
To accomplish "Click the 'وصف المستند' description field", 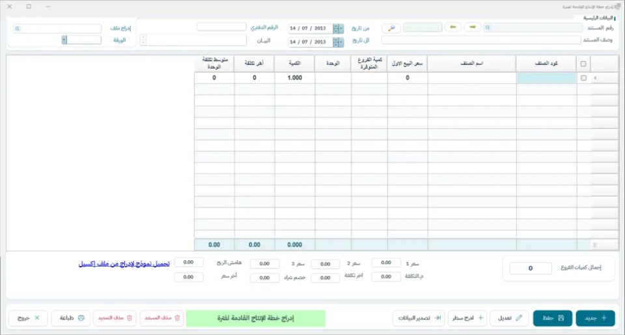I will click(x=480, y=40).
